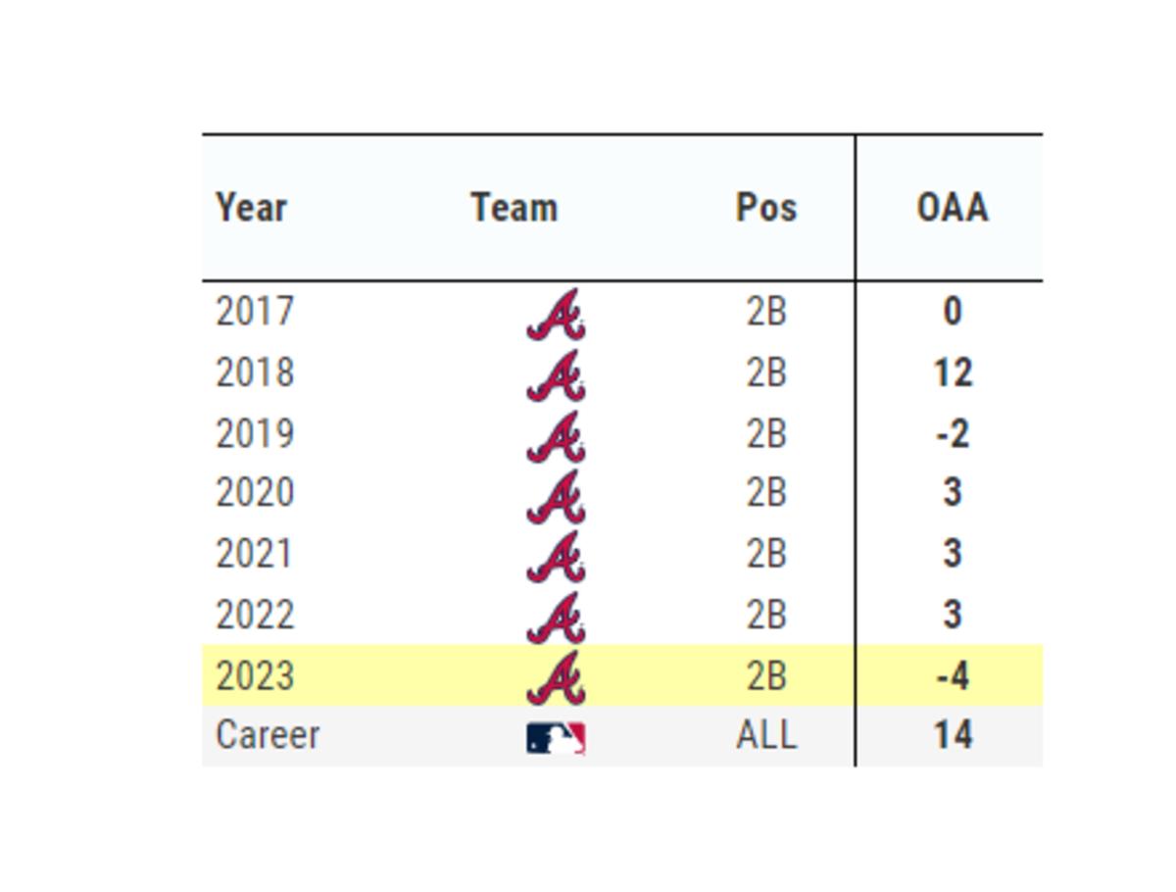The width and height of the screenshot is (1176, 892).
Task: Click the MLB logo in Career row
Action: [x=556, y=738]
